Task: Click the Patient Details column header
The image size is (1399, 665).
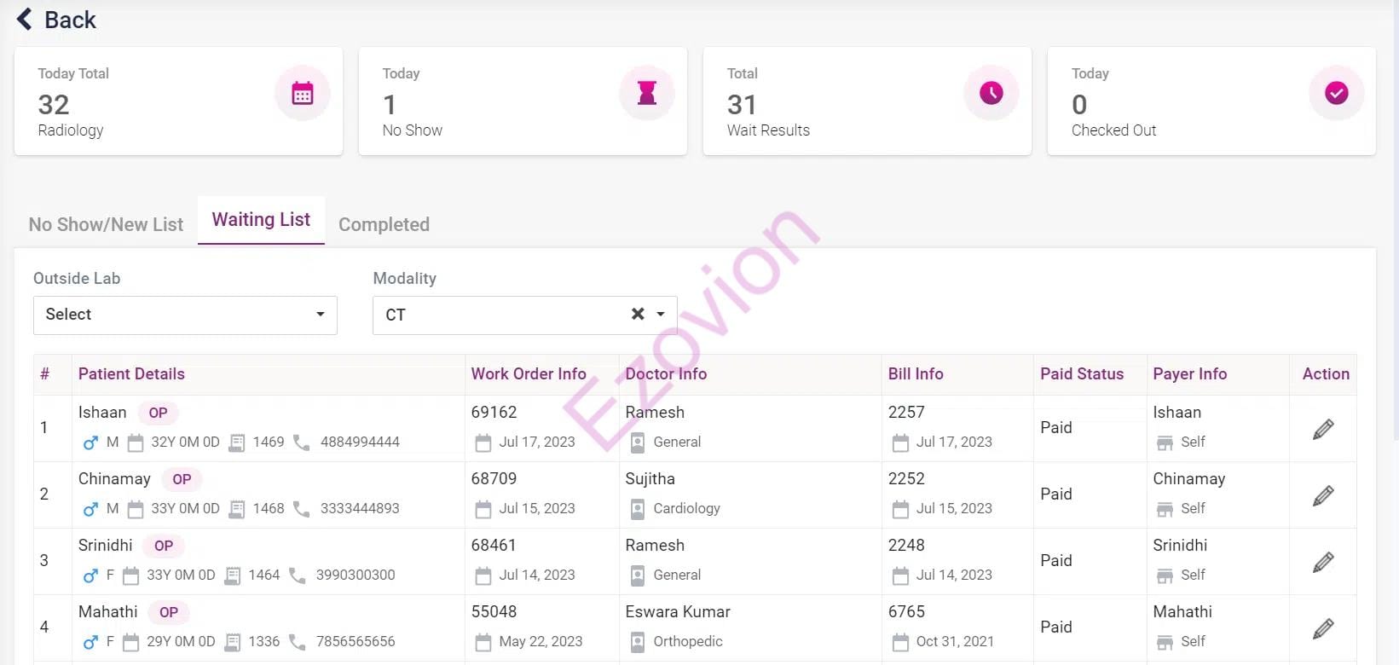Action: click(131, 373)
